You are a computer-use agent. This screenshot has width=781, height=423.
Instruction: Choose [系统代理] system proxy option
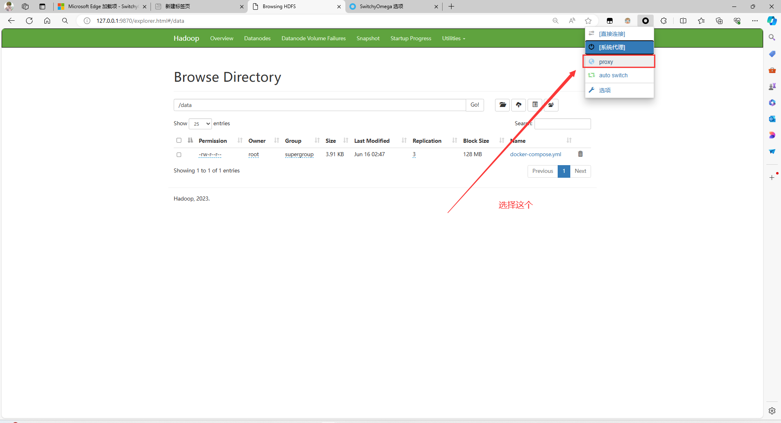(x=619, y=47)
